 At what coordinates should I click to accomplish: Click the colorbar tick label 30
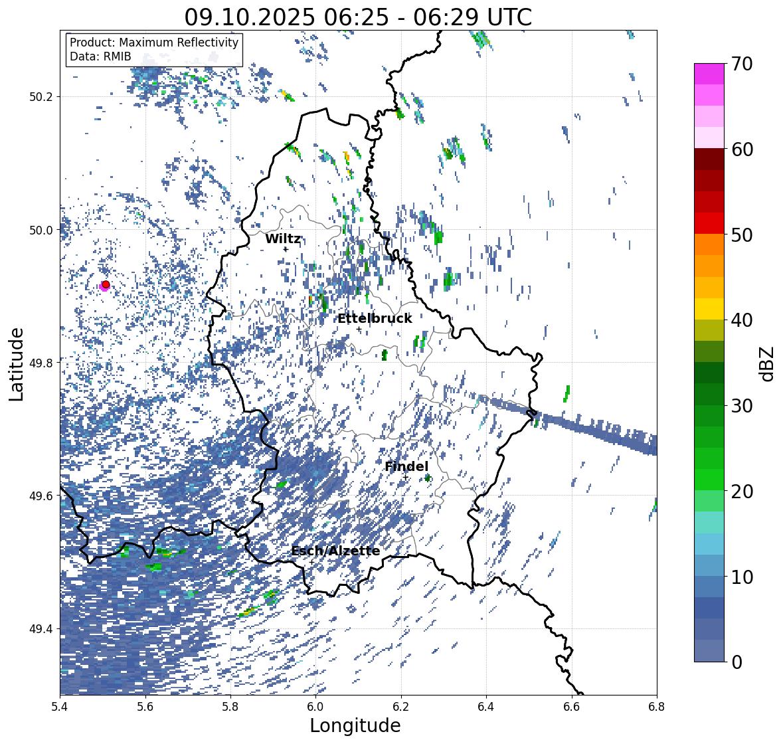click(x=742, y=405)
